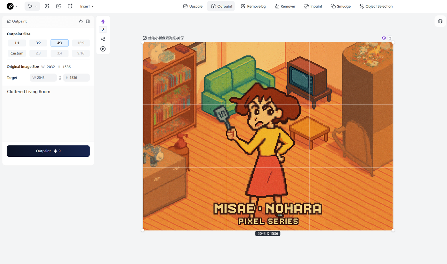Select the Smudge tool

[340, 6]
